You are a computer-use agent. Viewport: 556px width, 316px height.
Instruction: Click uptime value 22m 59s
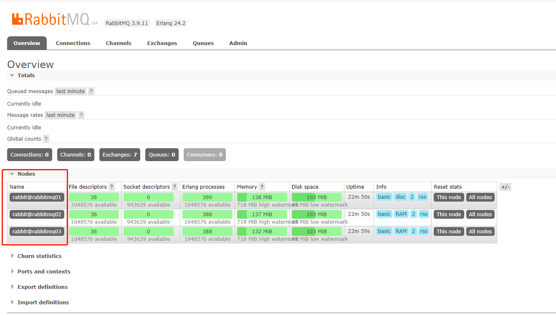tap(359, 231)
